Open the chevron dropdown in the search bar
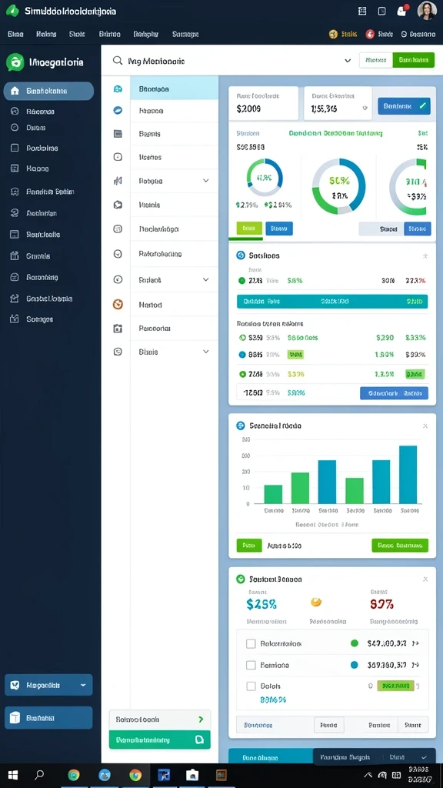Viewport: 443px width, 788px height. (x=348, y=61)
